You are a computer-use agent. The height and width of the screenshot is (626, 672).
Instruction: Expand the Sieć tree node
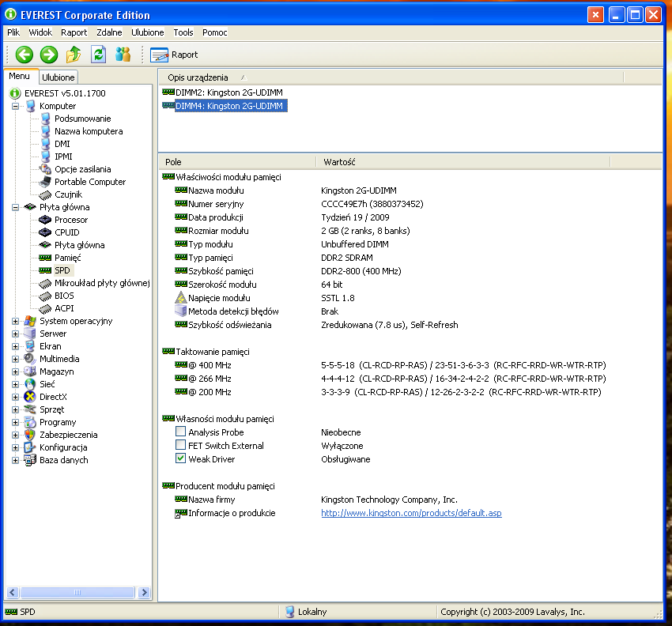coord(16,384)
